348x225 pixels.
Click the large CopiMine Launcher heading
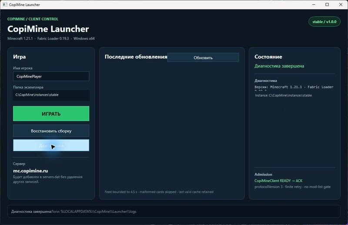coord(48,29)
